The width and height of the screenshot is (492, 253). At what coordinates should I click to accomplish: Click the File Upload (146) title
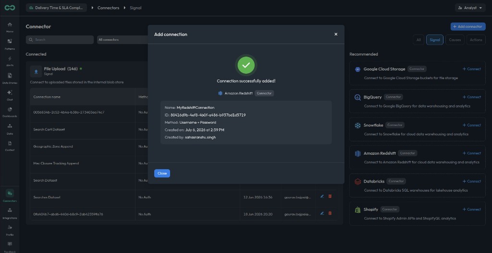point(61,69)
